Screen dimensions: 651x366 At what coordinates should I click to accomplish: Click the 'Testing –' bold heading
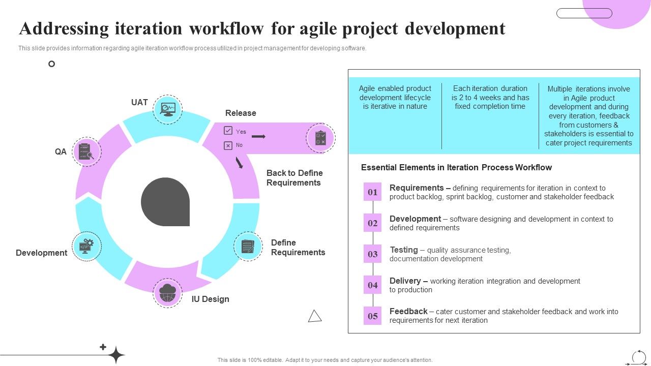click(407, 250)
